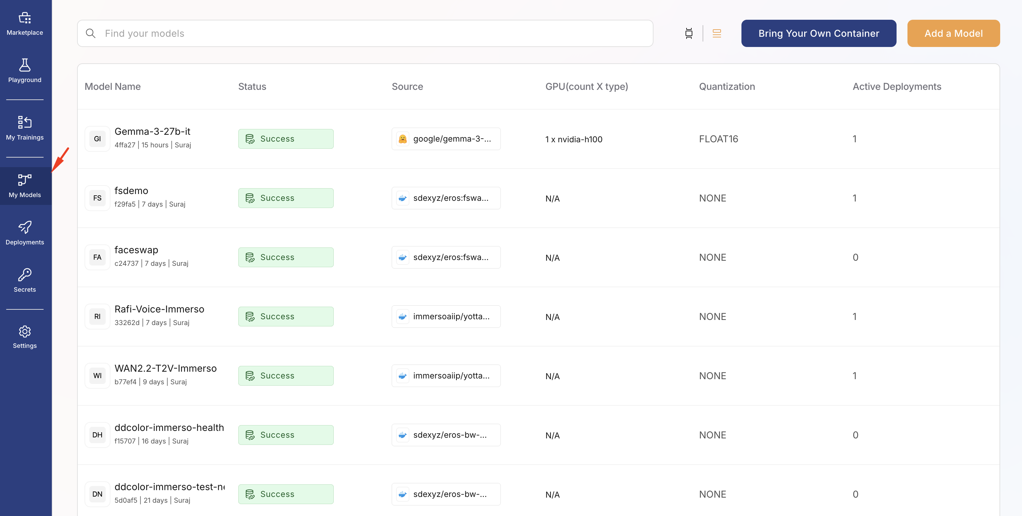This screenshot has width=1022, height=516.
Task: Switch to list view layout
Action: pyautogui.click(x=717, y=33)
